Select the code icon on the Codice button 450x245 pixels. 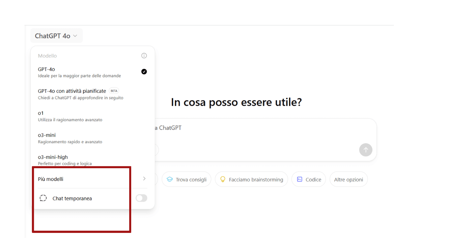click(300, 179)
